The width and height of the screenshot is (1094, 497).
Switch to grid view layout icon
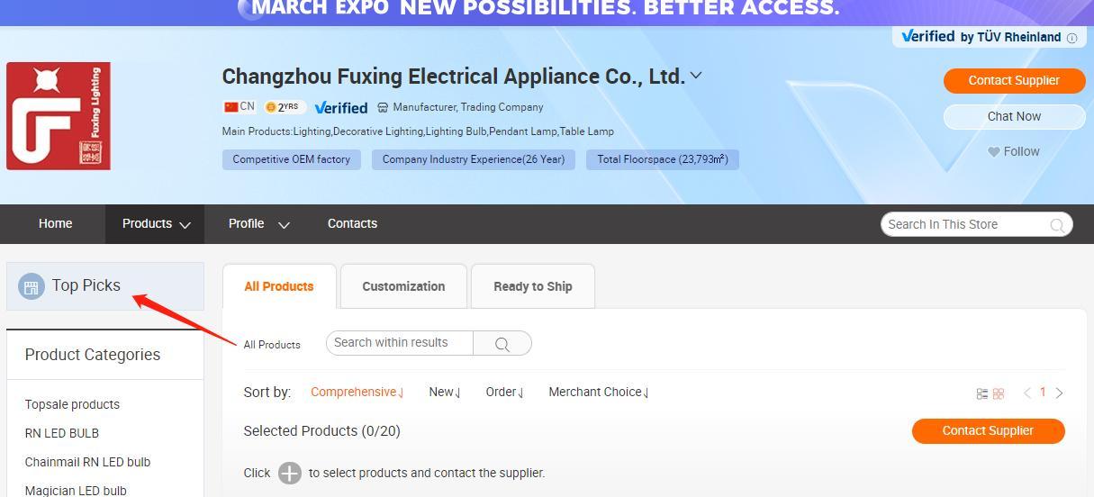point(998,393)
